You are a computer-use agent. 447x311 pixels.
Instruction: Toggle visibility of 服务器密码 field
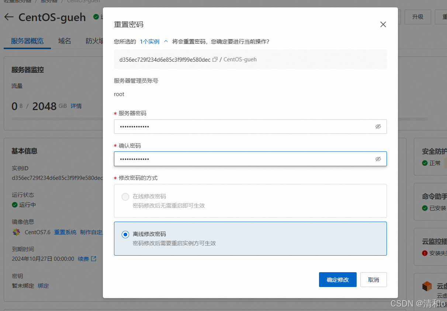(x=378, y=126)
